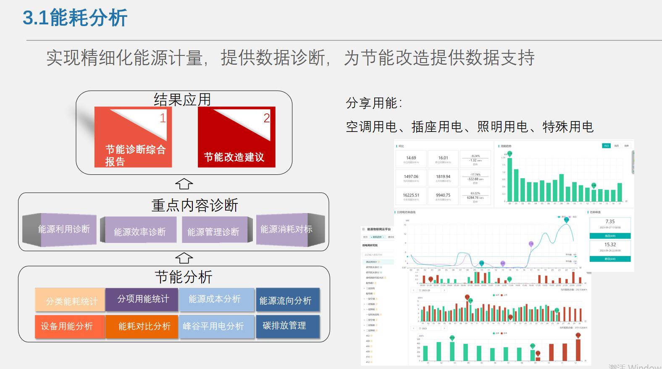Switch 用能趋势 to the 当月 tab
The image size is (662, 369).
point(616,146)
